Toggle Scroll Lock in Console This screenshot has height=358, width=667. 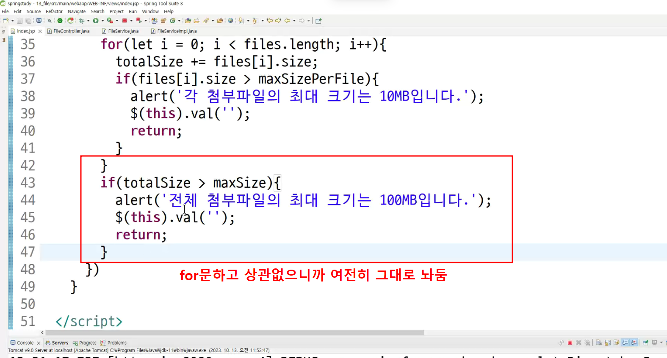point(608,343)
